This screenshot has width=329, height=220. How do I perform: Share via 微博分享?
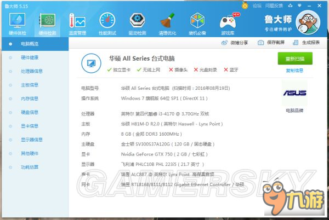click(x=235, y=43)
